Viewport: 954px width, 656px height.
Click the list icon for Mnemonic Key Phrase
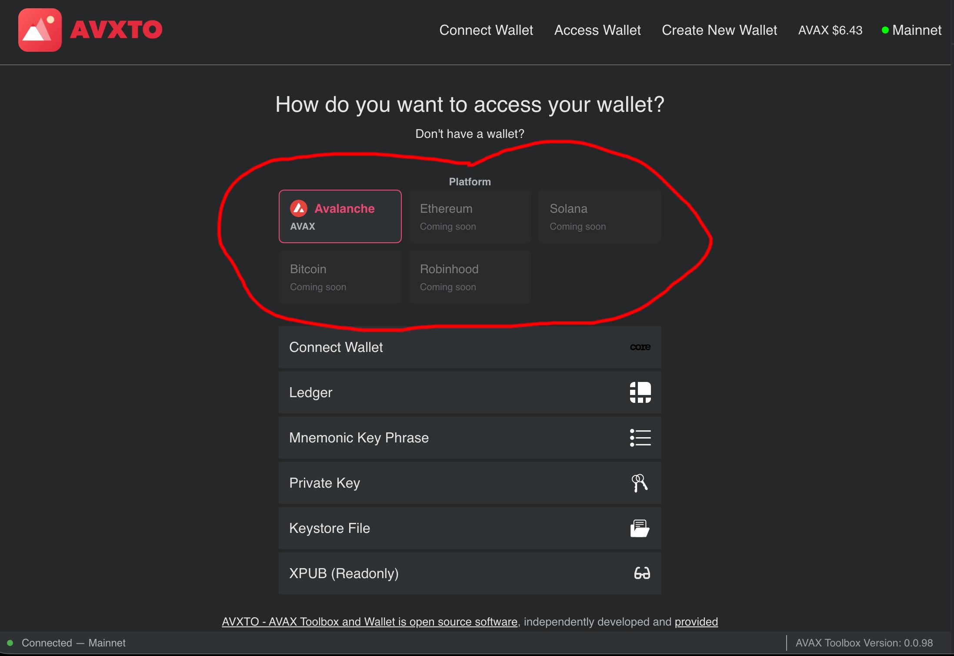click(640, 438)
